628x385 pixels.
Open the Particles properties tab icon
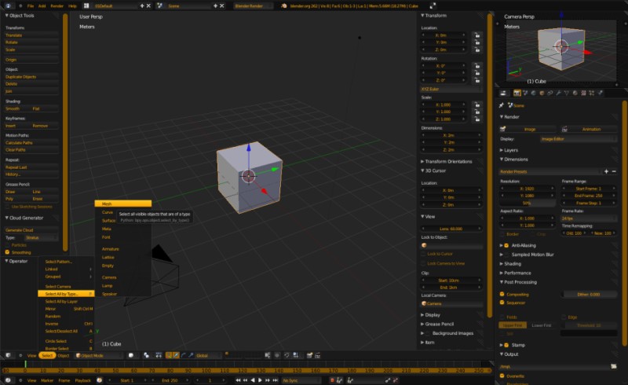(592, 93)
